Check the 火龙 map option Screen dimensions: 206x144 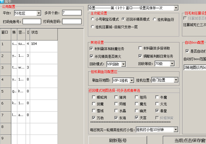coord(157,104)
